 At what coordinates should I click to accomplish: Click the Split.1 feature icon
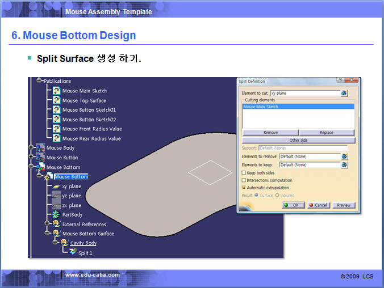(x=72, y=253)
